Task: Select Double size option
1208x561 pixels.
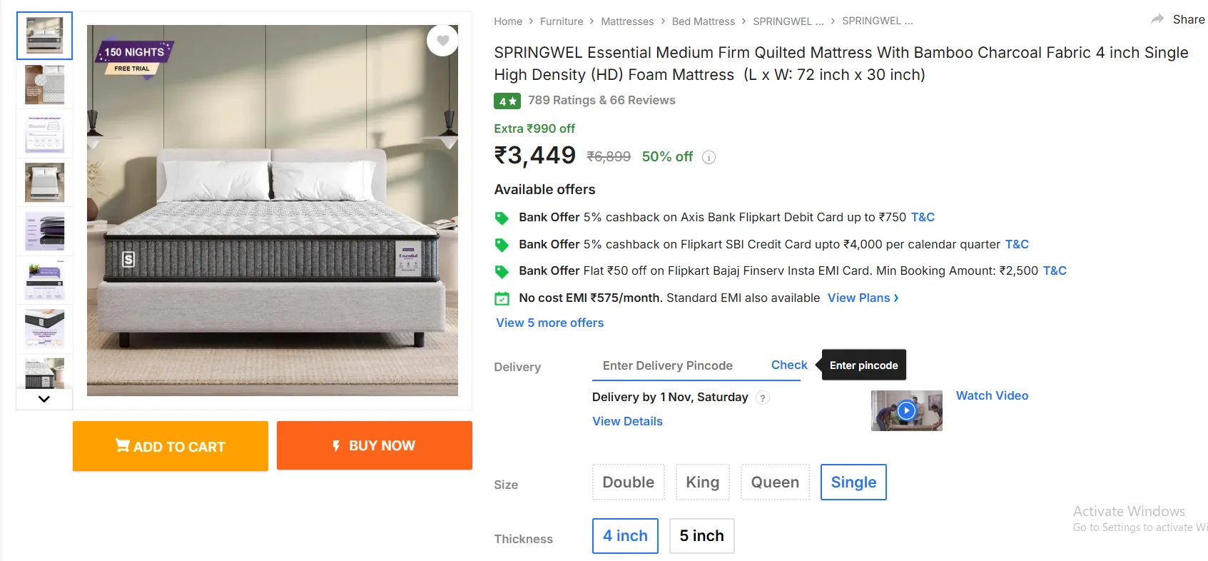Action: click(x=628, y=482)
